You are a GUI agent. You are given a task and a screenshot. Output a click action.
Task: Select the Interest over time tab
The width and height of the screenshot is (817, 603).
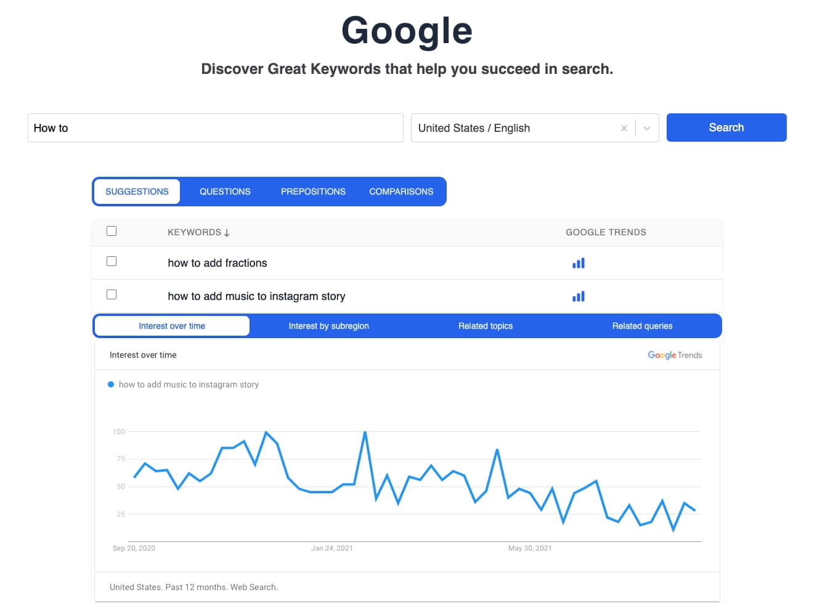tap(172, 326)
